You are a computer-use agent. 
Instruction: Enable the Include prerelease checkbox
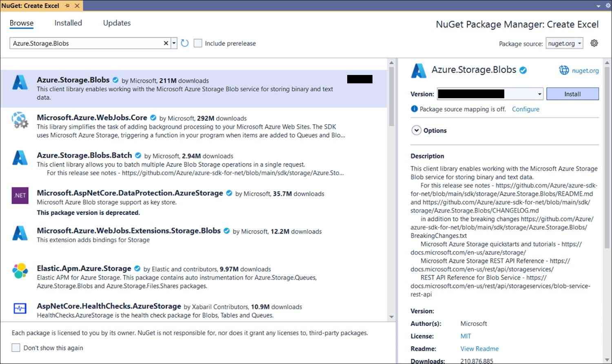(198, 43)
